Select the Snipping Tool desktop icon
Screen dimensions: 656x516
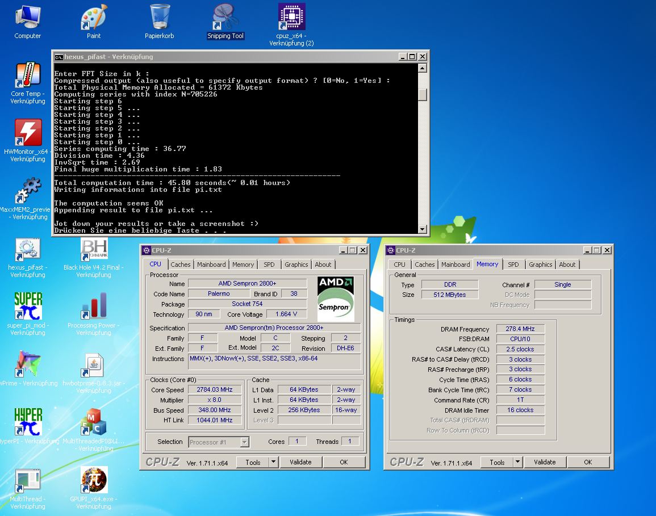[x=225, y=18]
